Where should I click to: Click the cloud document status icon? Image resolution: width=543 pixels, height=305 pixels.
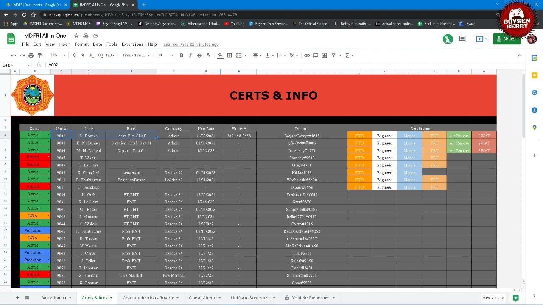pyautogui.click(x=95, y=36)
